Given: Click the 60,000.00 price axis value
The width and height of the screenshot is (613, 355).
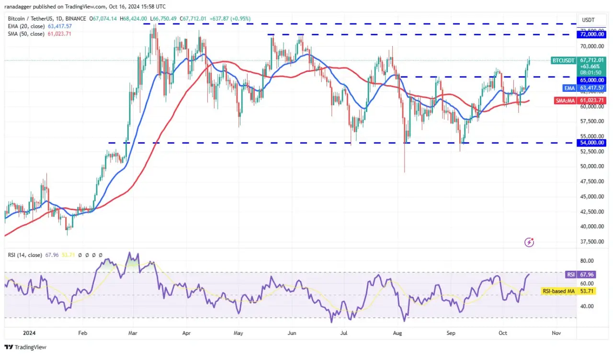Looking at the screenshot, I should 592,107.
